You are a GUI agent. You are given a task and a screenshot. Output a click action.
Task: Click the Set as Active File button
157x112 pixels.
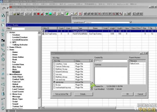coord(61,94)
